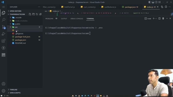Expand the NPM SCRIPTS section
Screen dimensions: 173x97
click(15, 93)
